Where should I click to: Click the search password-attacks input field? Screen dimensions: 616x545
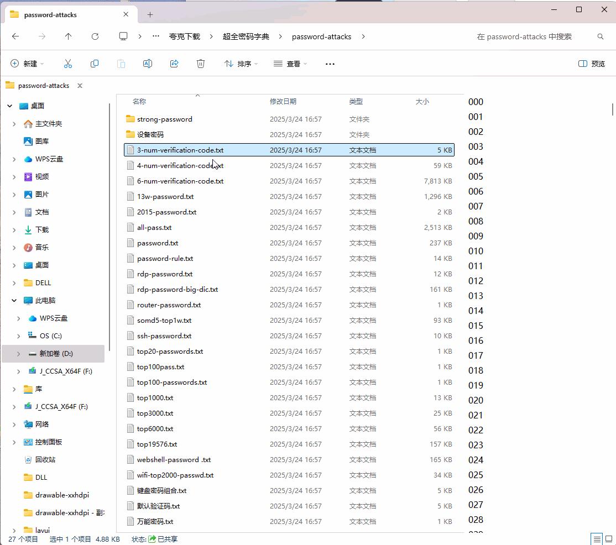(x=524, y=36)
